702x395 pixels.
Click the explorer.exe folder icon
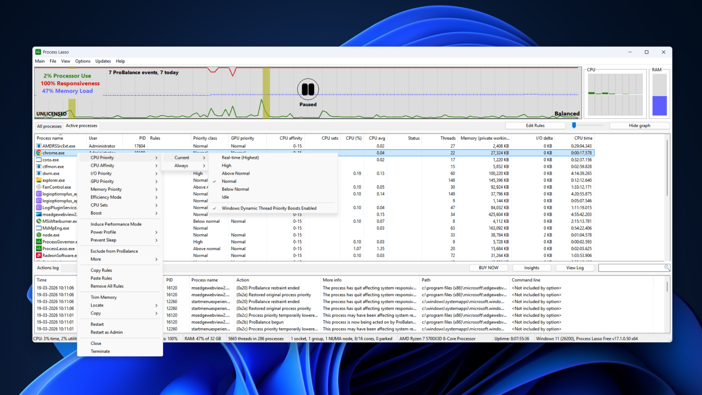tap(39, 180)
